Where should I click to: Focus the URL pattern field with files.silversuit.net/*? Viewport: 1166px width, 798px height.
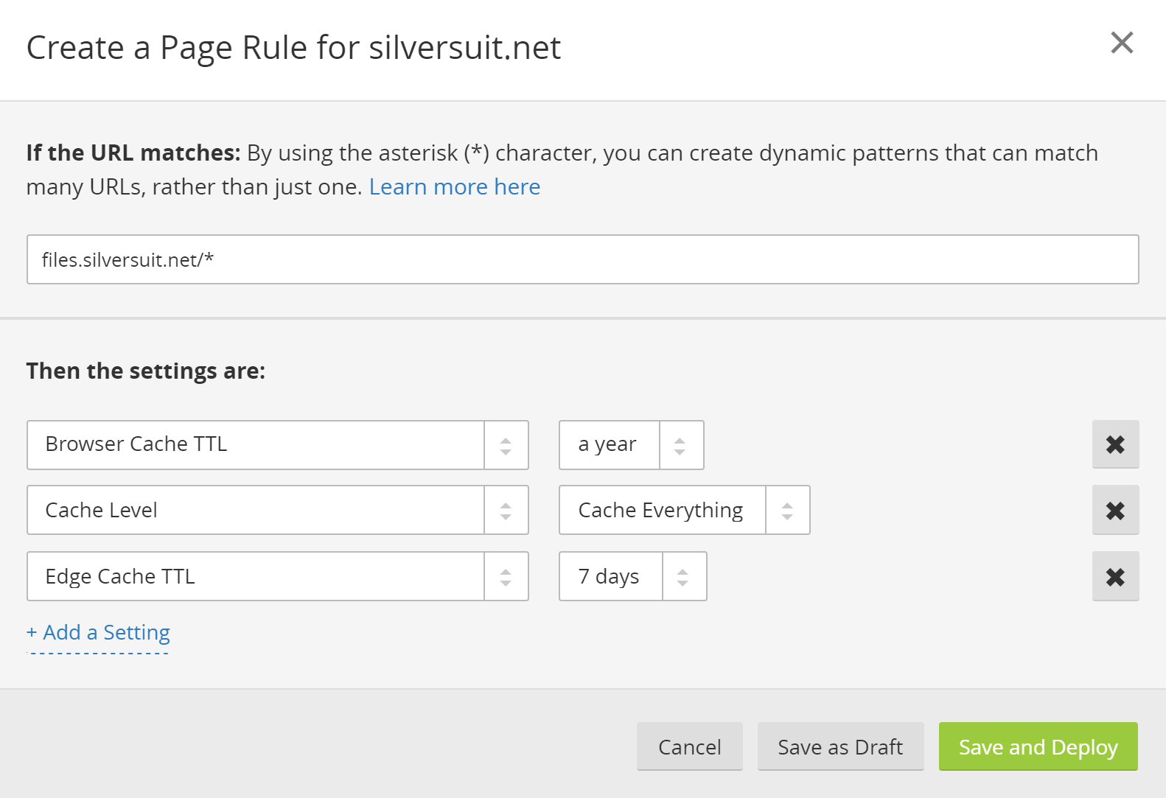[x=582, y=259]
